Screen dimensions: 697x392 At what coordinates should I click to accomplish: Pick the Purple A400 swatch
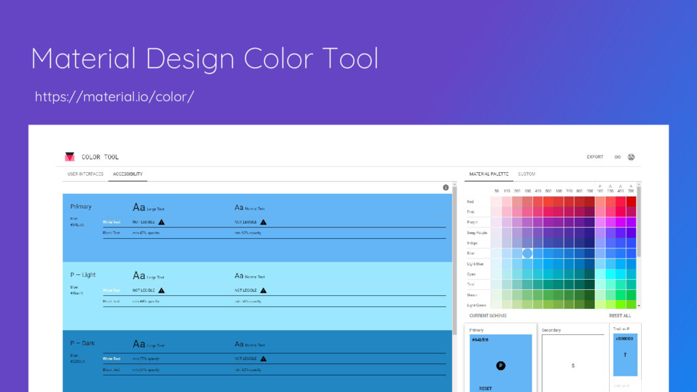pyautogui.click(x=621, y=223)
